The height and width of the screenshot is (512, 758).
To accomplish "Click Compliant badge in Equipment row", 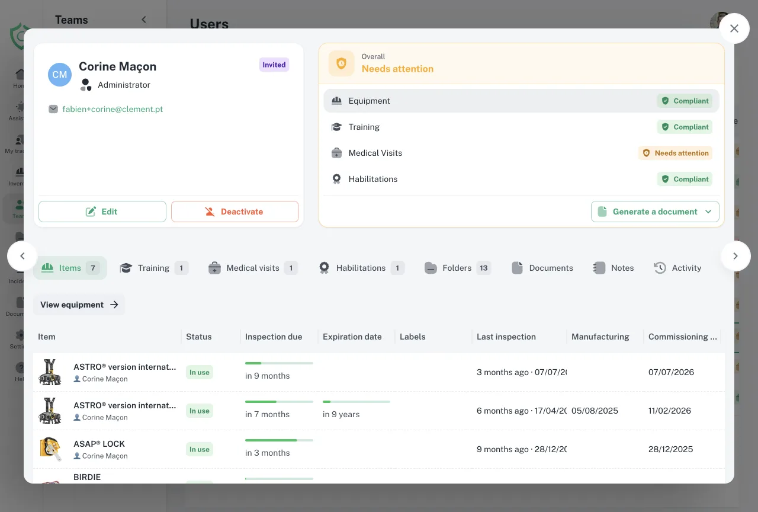I will coord(685,101).
